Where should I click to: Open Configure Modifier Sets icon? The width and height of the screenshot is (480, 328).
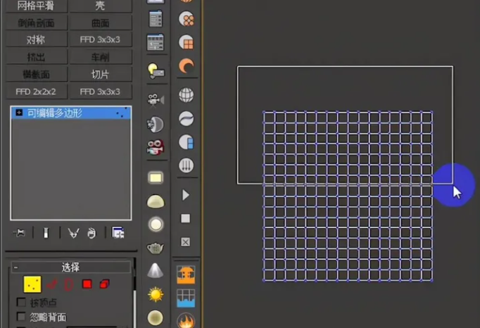[118, 233]
